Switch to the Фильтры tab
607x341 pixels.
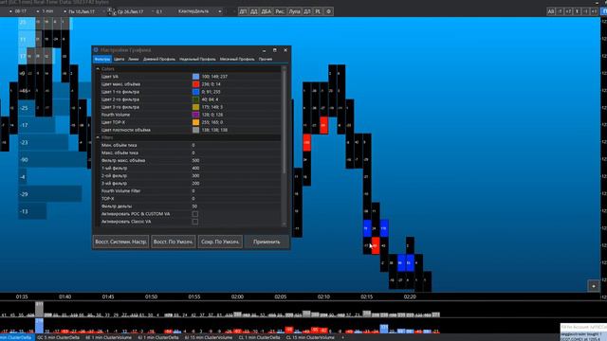102,59
